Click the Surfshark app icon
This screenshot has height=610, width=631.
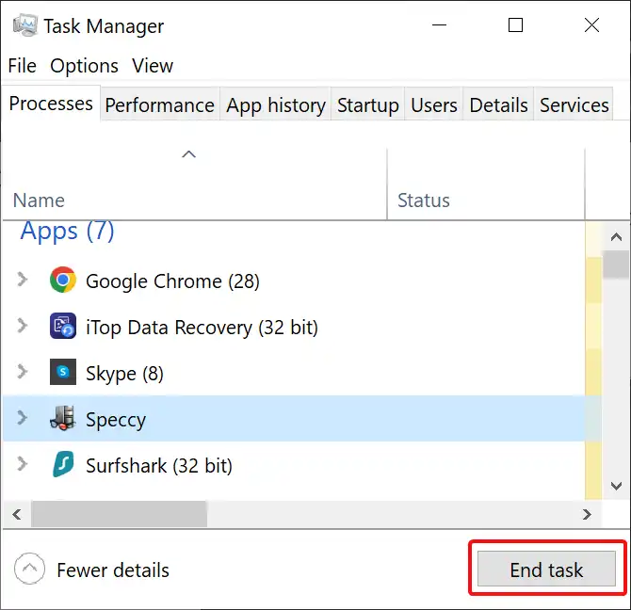pos(63,464)
